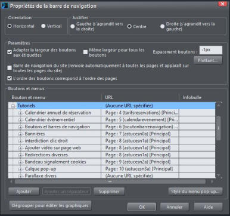
Task: Click URL cell Page : 6 (boutonbarrenavigation)
Action: 140,126
